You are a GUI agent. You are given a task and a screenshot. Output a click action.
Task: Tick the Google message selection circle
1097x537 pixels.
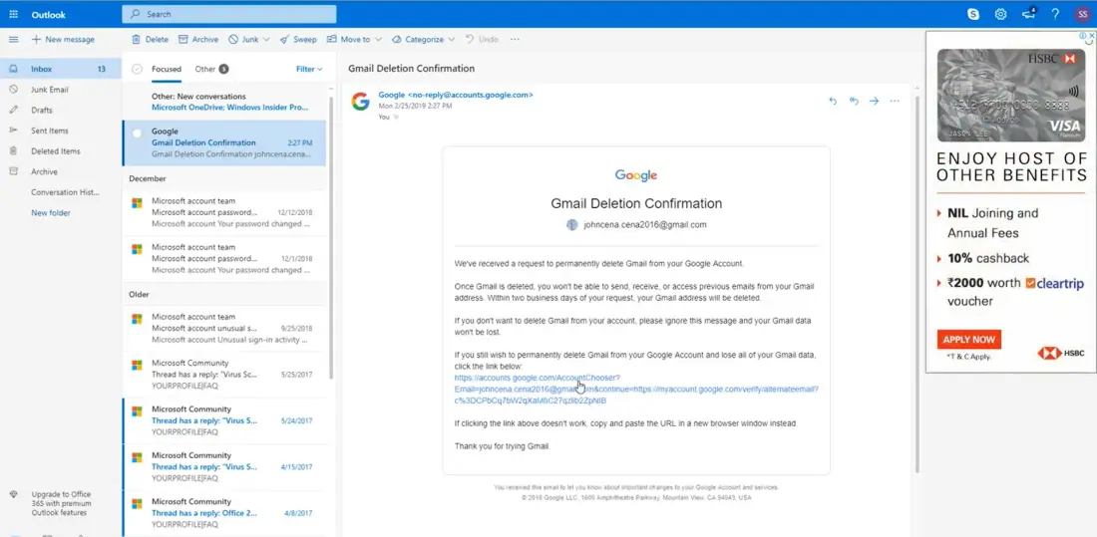tap(138, 133)
